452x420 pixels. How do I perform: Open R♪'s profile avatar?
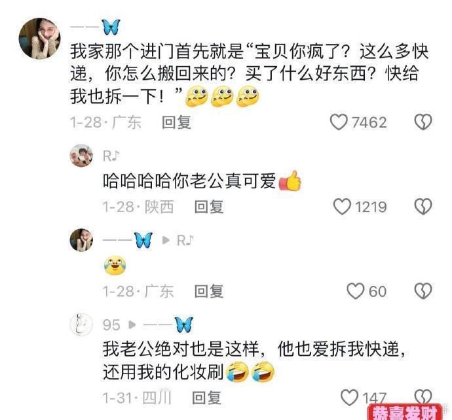click(82, 156)
